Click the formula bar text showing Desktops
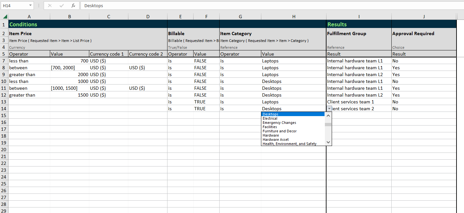464x213 pixels. point(94,6)
